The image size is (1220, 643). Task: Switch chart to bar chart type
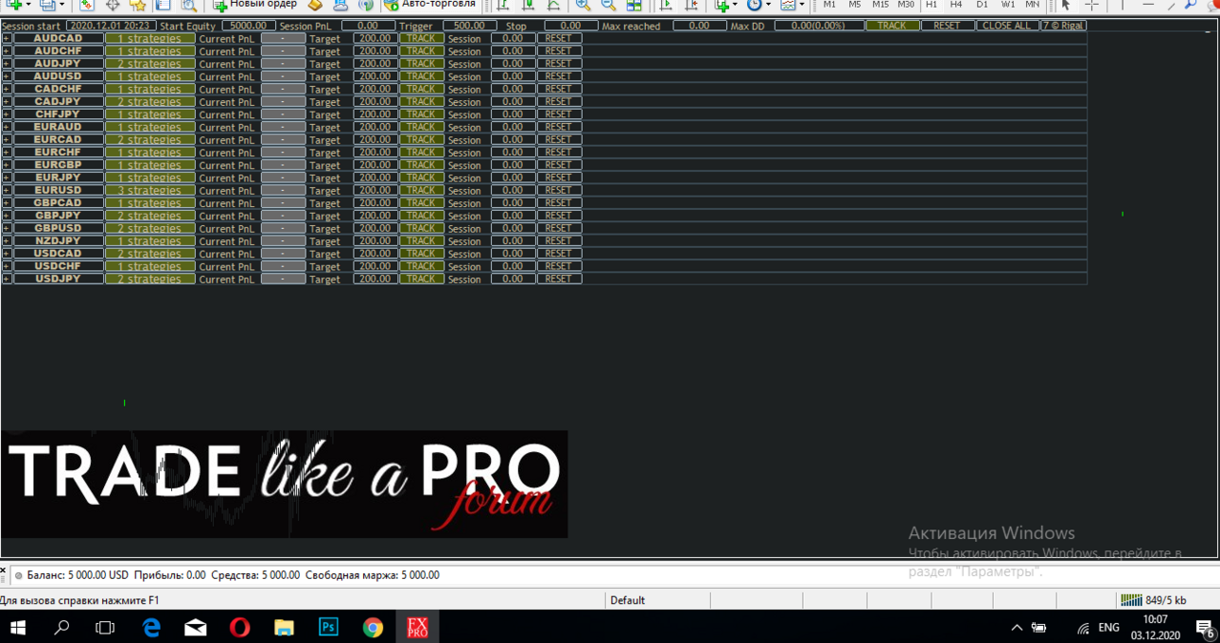(503, 5)
